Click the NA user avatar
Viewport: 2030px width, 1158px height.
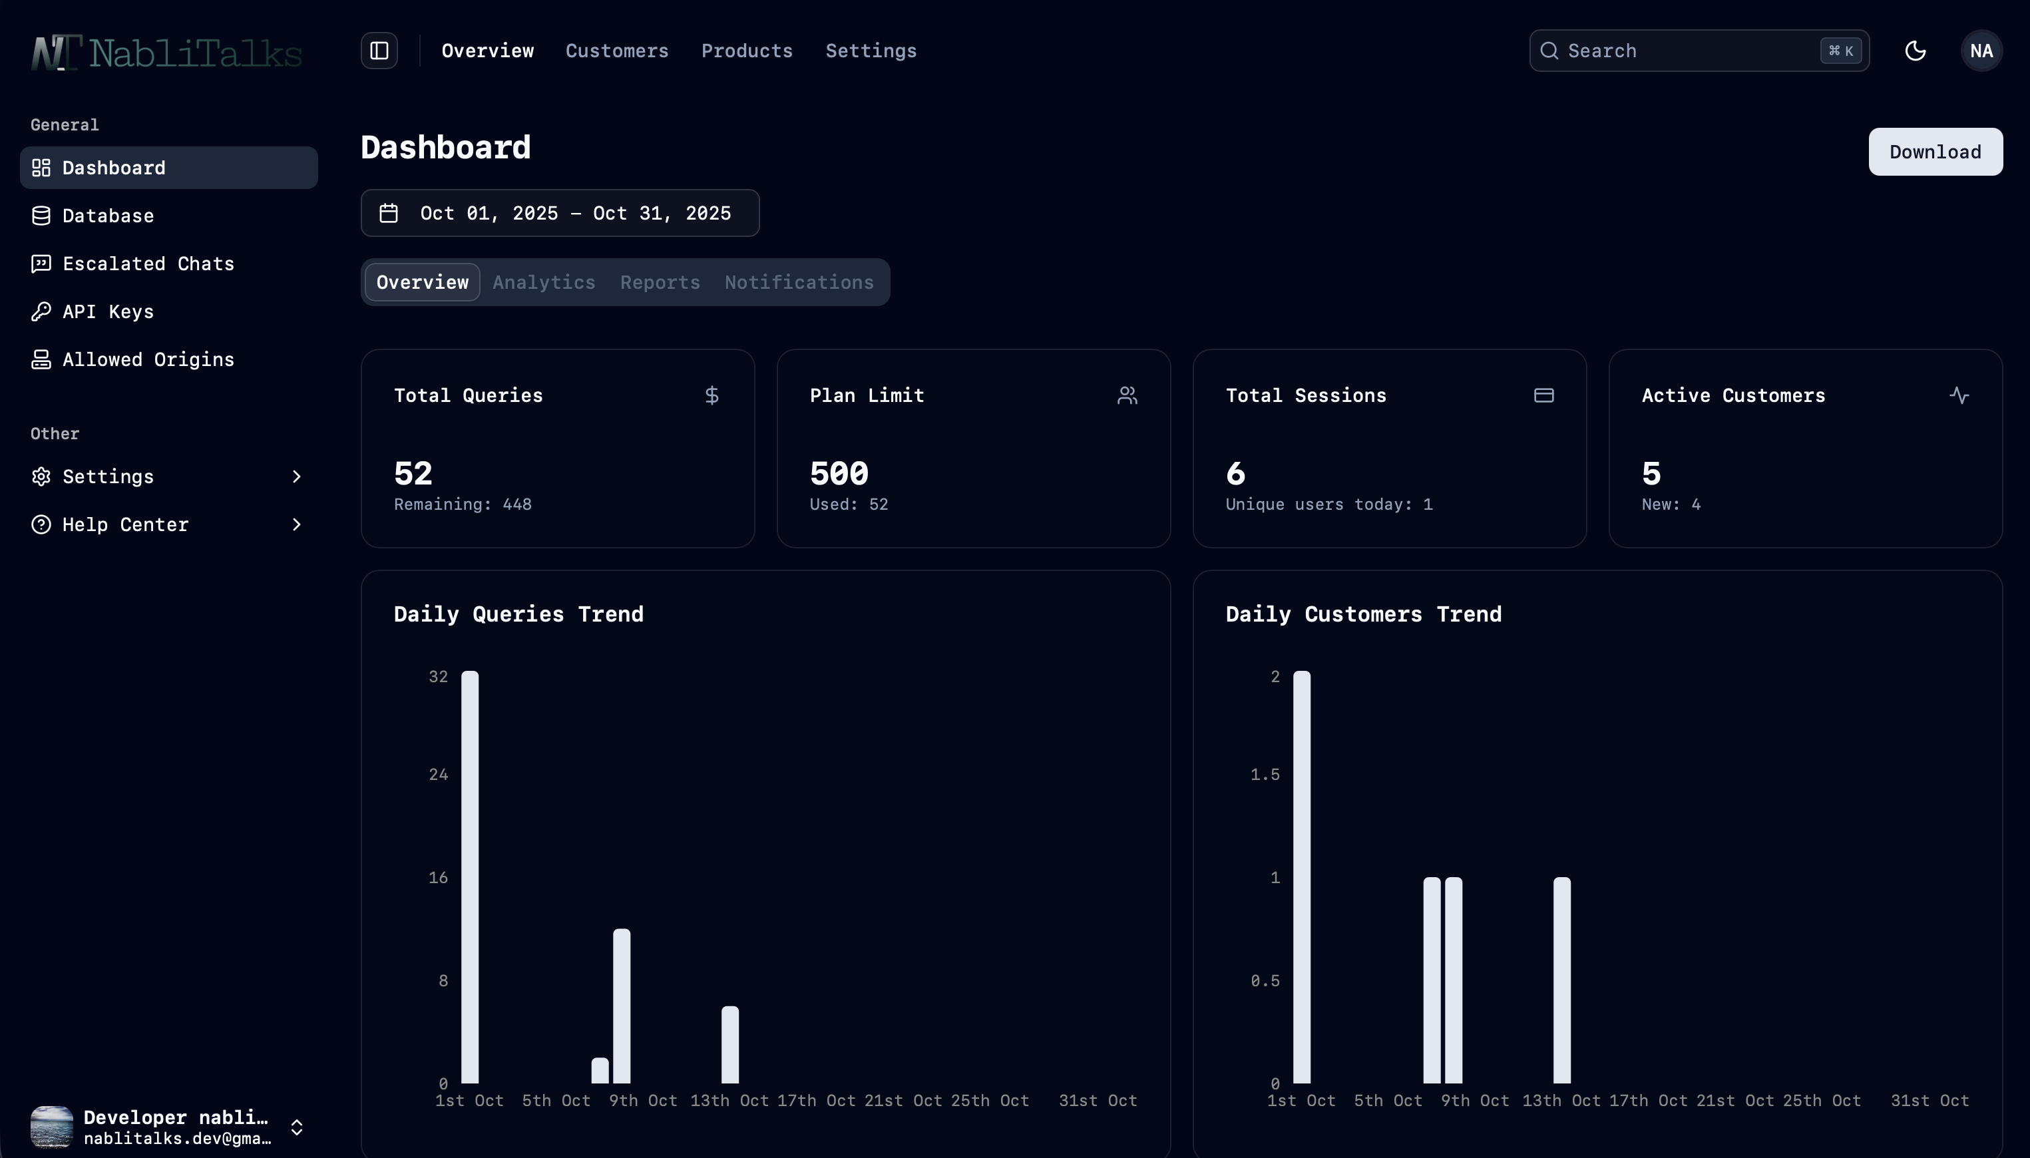[1981, 51]
